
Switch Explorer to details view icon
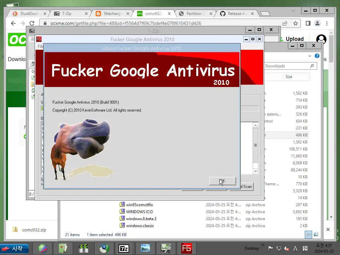coord(308,234)
